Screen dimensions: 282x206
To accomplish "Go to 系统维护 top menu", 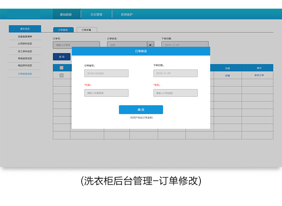I will coord(127,15).
